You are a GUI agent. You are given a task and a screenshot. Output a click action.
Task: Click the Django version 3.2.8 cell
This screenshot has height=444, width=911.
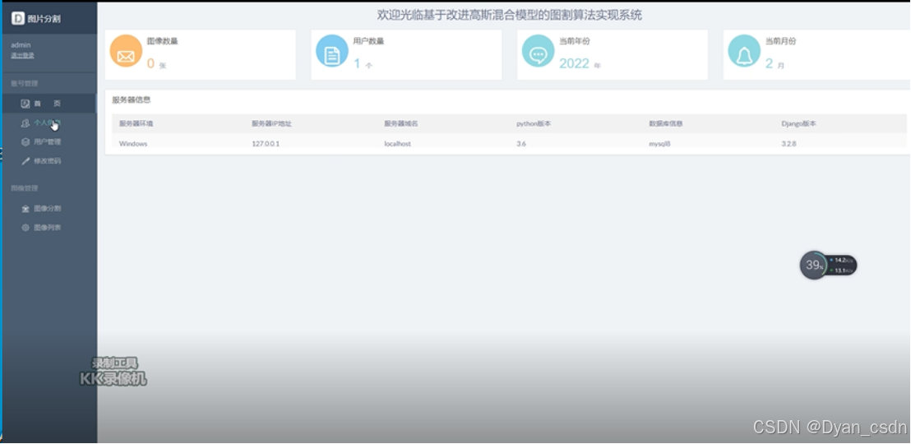[x=788, y=144]
